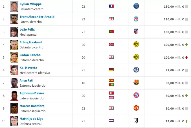Click Jadon Sancho's red down-arrow value indicator
This screenshot has width=191, height=128.
pyautogui.click(x=186, y=57)
